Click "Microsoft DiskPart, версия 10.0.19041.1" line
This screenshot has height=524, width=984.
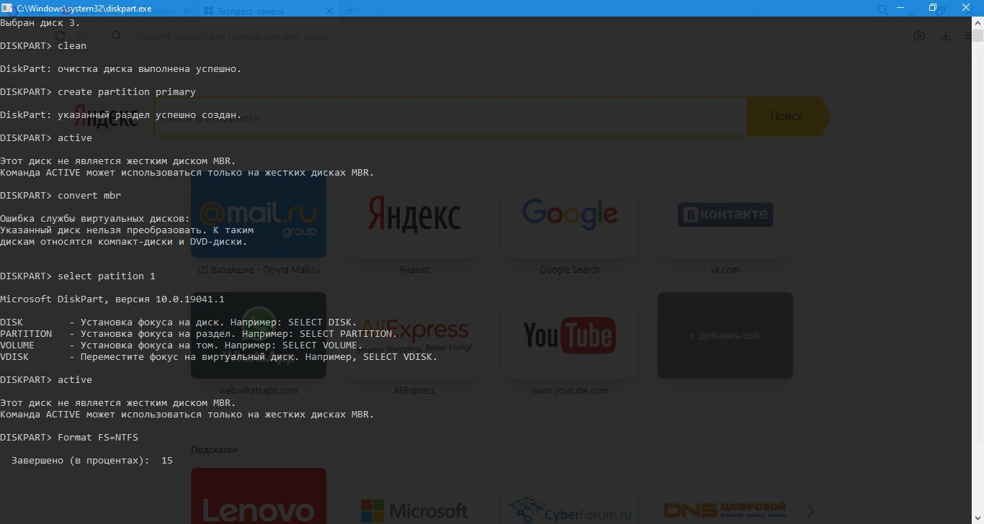pos(112,299)
